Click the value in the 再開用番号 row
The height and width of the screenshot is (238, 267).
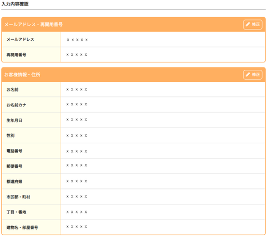coord(77,55)
